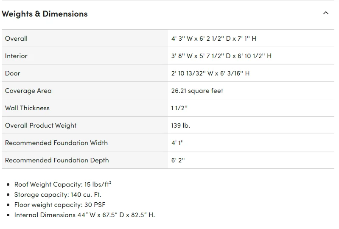This screenshot has height=229, width=339.
Task: Select the Recommended Foundation Width label
Action: click(56, 142)
